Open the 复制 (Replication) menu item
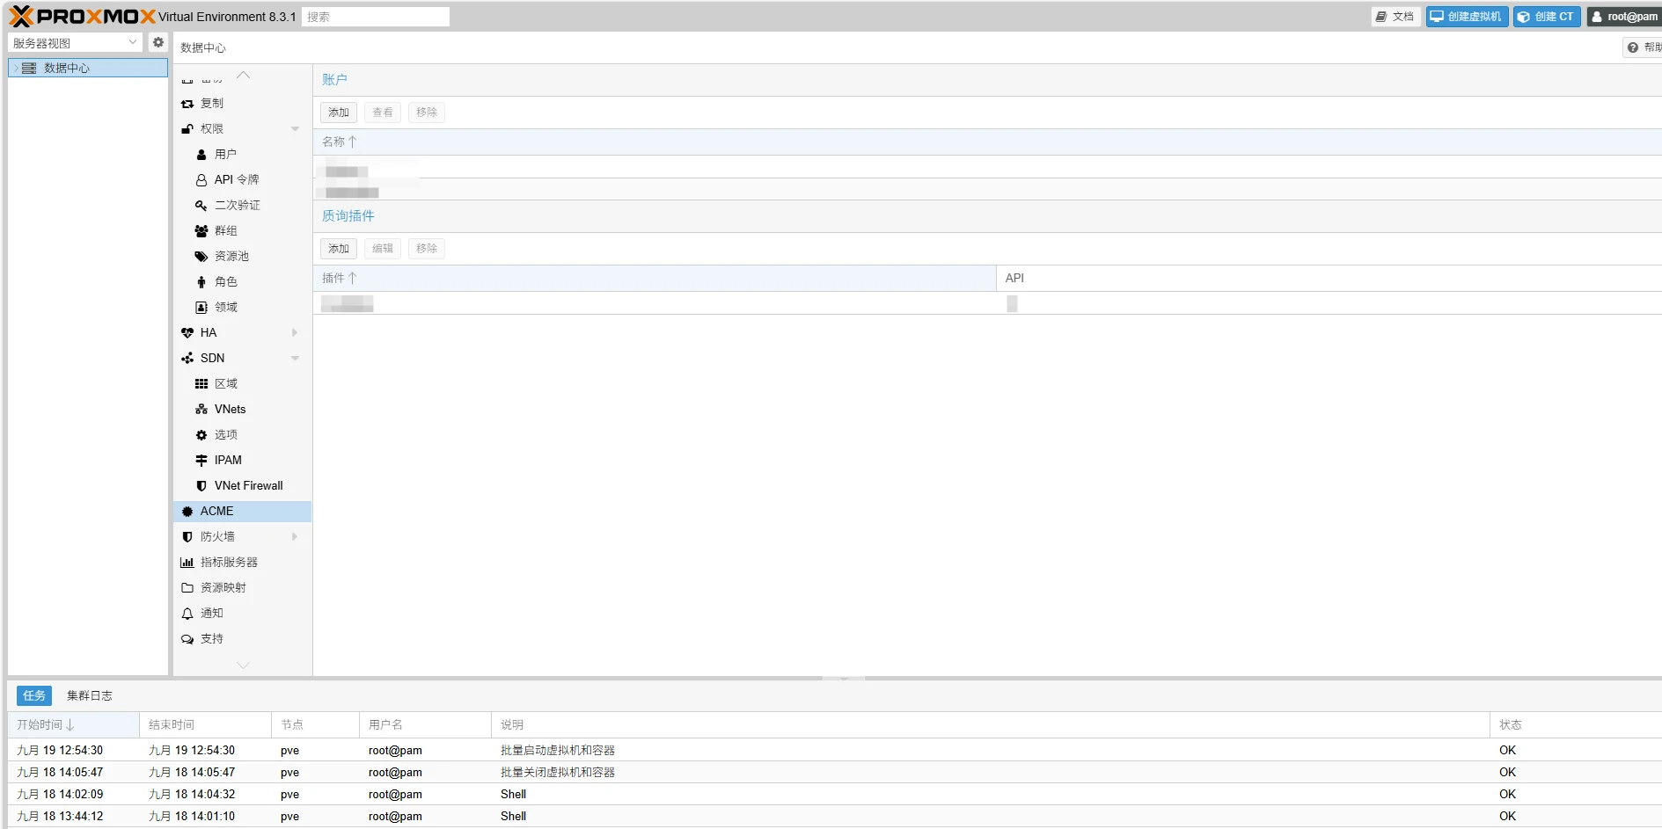1662x829 pixels. point(242,103)
